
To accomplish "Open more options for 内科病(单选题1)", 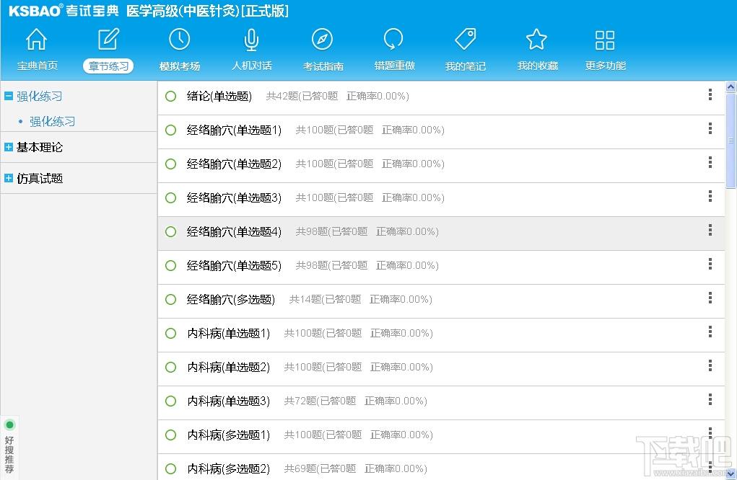I will (x=710, y=332).
